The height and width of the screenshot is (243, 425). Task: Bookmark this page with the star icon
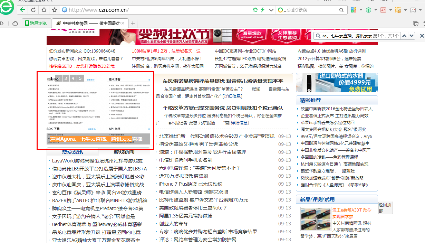(54, 10)
